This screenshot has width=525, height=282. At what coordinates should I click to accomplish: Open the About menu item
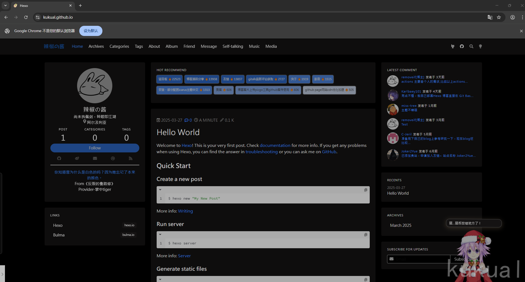(154, 46)
